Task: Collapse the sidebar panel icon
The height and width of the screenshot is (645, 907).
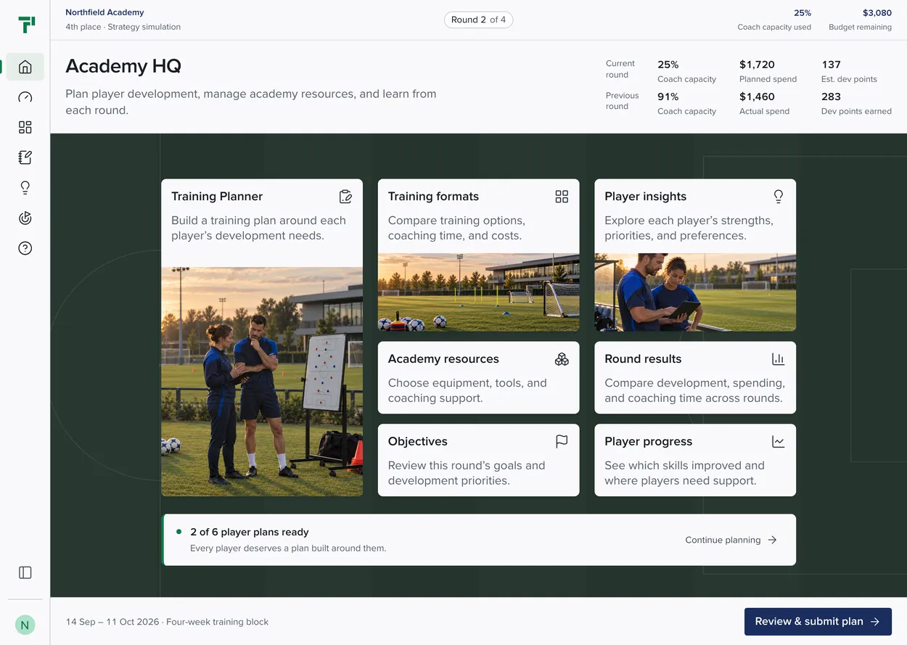Action: tap(25, 572)
